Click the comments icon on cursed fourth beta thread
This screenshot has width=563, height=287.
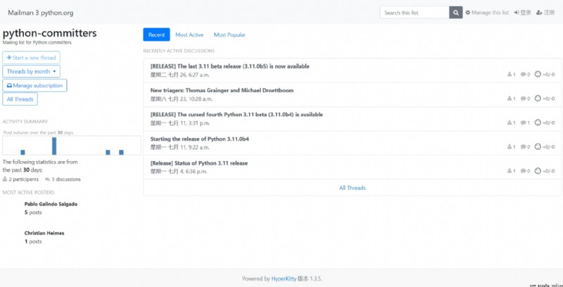pyautogui.click(x=525, y=122)
